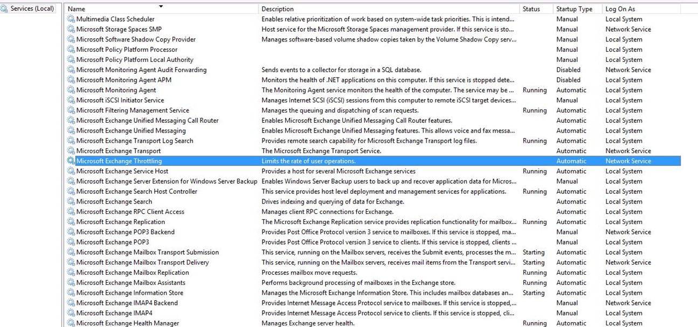This screenshot has width=698, height=327.
Task: Click description 'Manages client RPC connections for Exchange.'
Action: [x=328, y=212]
